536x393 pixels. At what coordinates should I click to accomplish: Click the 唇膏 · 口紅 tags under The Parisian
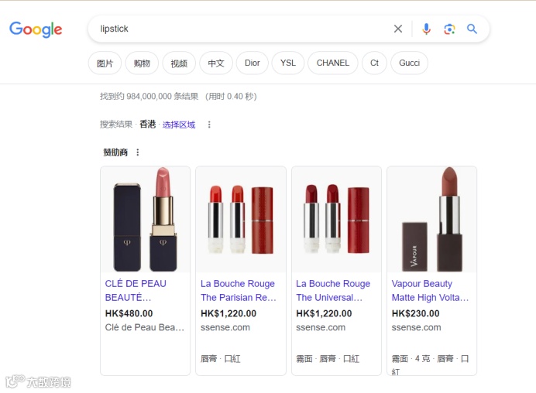tap(221, 358)
